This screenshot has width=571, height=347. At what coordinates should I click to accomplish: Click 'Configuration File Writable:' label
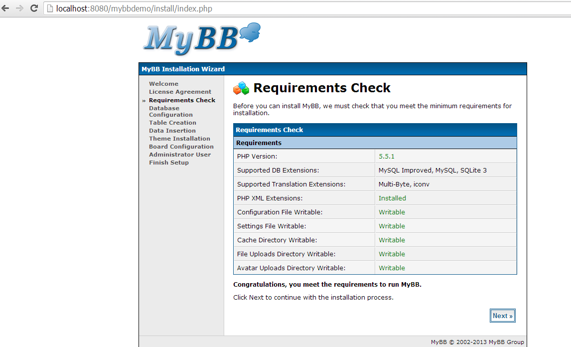(280, 212)
